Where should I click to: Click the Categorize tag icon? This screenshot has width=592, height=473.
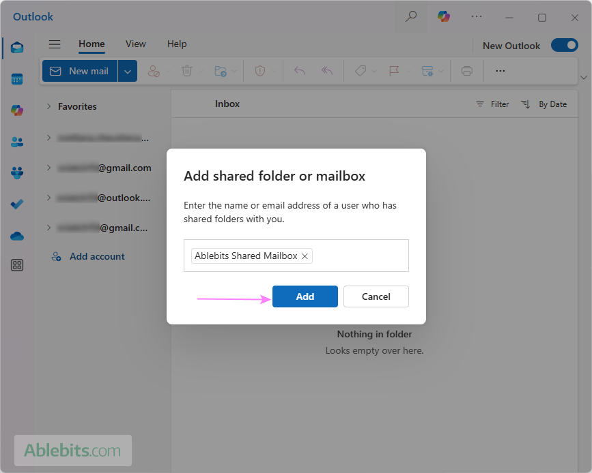361,71
